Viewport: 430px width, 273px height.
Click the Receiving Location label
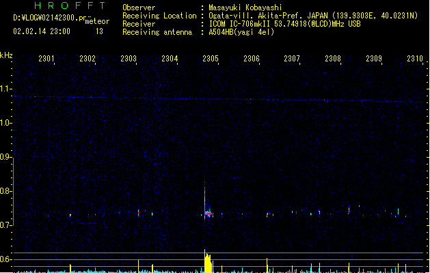[x=159, y=16]
